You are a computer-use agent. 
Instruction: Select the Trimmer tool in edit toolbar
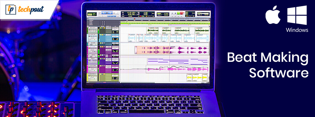(104, 13)
